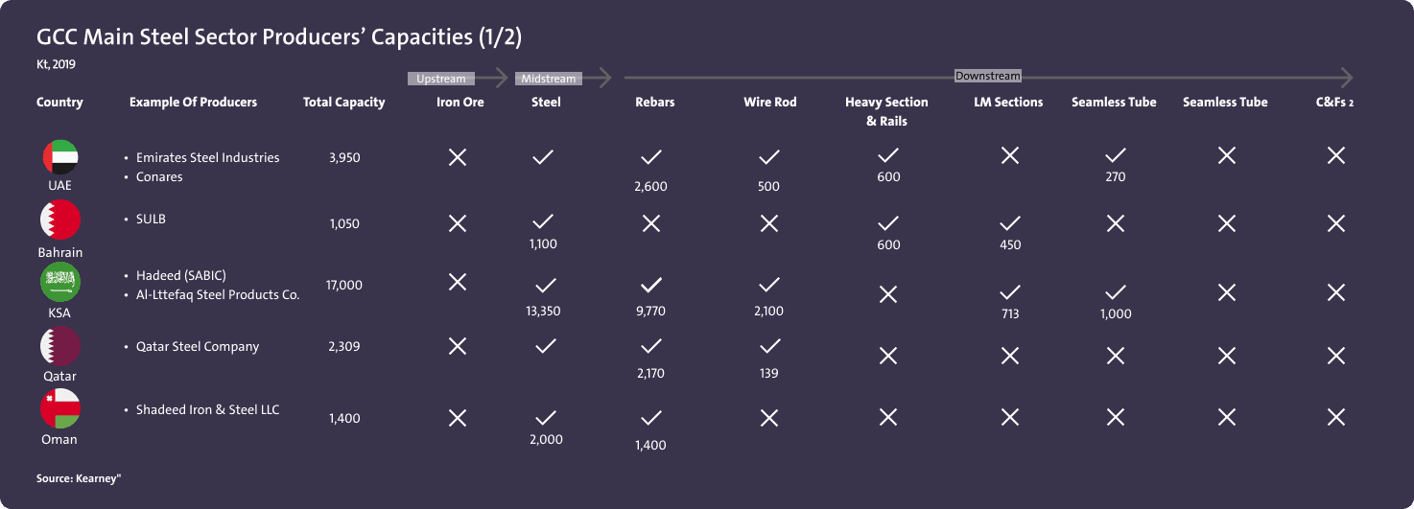Click the KSA 17,000 total capacity value
This screenshot has width=1414, height=509.
[343, 285]
